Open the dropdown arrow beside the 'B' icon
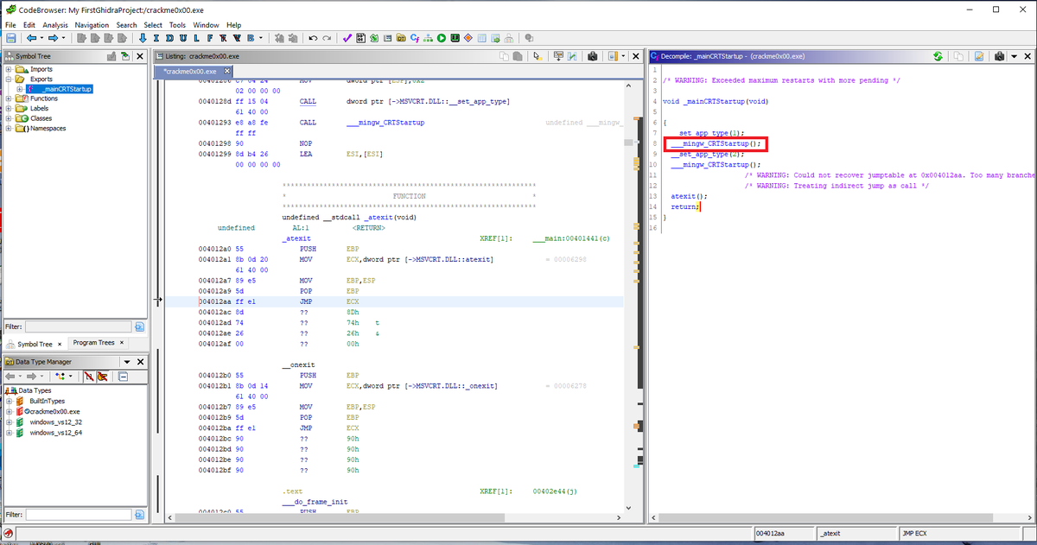1037x545 pixels. click(x=261, y=38)
